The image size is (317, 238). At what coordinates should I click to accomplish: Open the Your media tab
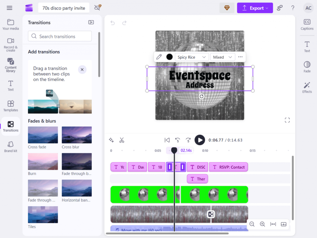pos(11,25)
